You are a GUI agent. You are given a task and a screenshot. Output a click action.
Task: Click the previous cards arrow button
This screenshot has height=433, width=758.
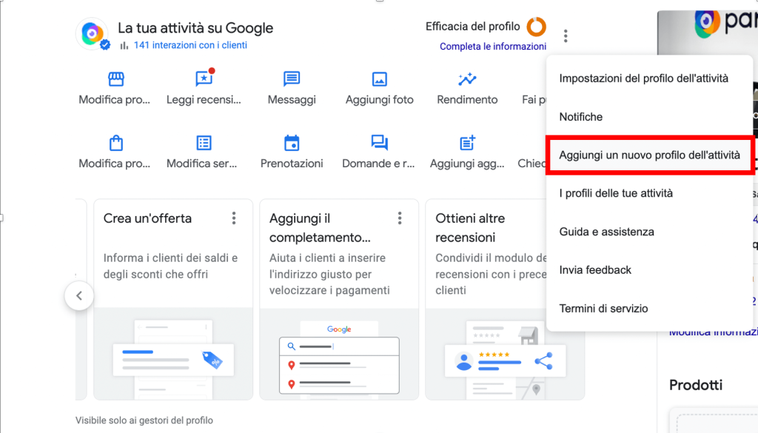pos(79,296)
